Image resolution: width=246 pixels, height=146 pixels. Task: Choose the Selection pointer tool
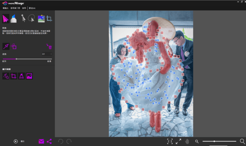tap(23, 19)
